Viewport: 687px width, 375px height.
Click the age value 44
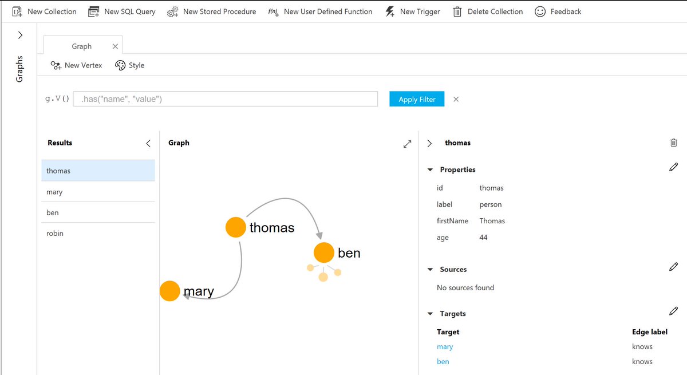484,238
